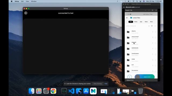Open options menu for Android folder

pyautogui.click(x=153, y=43)
